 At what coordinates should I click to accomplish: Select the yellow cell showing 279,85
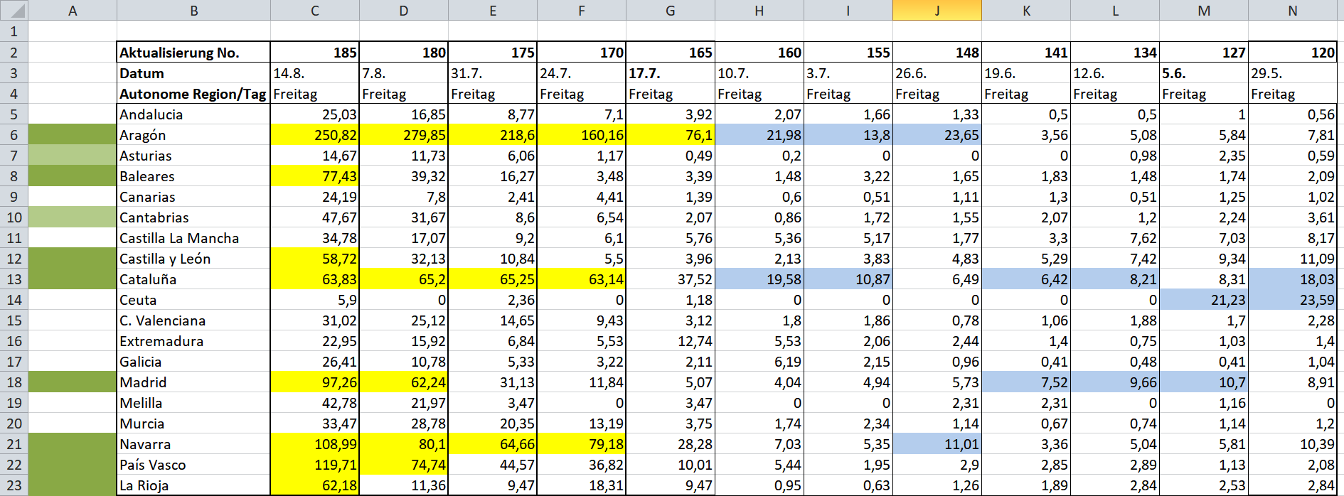pos(404,135)
